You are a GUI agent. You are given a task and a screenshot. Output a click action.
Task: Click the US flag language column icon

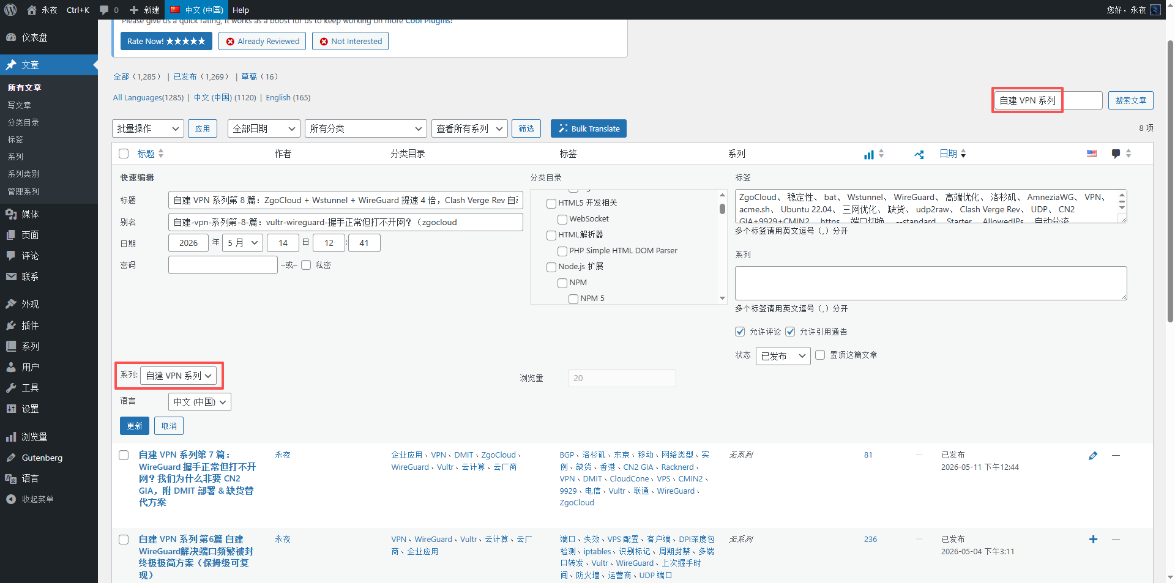(x=1092, y=154)
